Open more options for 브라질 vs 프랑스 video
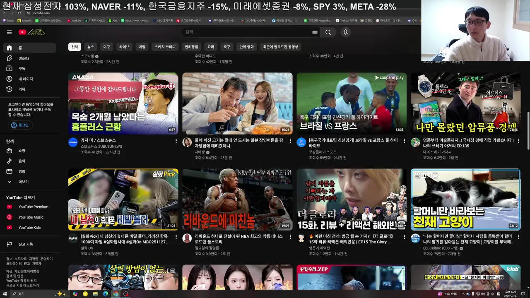Image resolution: width=530 pixels, height=298 pixels. [404, 141]
